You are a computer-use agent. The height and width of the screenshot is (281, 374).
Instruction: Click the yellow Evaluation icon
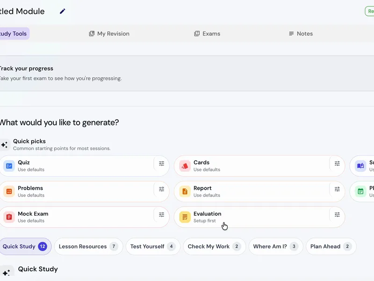(x=185, y=217)
